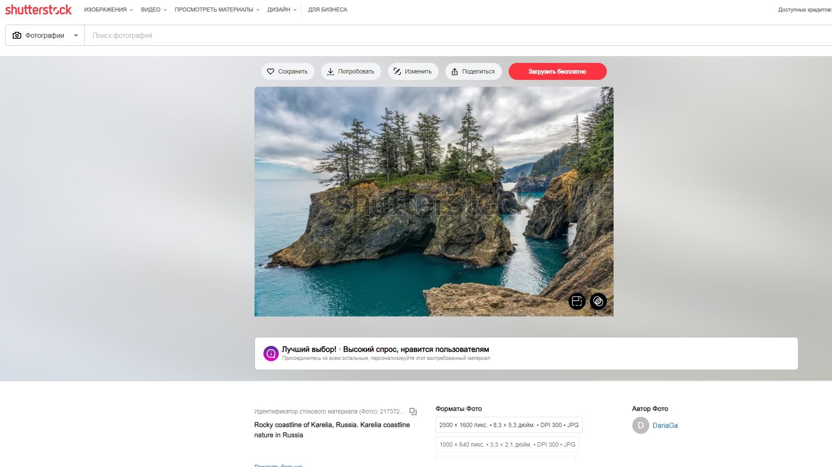
Task: Click the round spiral icon on photo
Action: [x=598, y=301]
